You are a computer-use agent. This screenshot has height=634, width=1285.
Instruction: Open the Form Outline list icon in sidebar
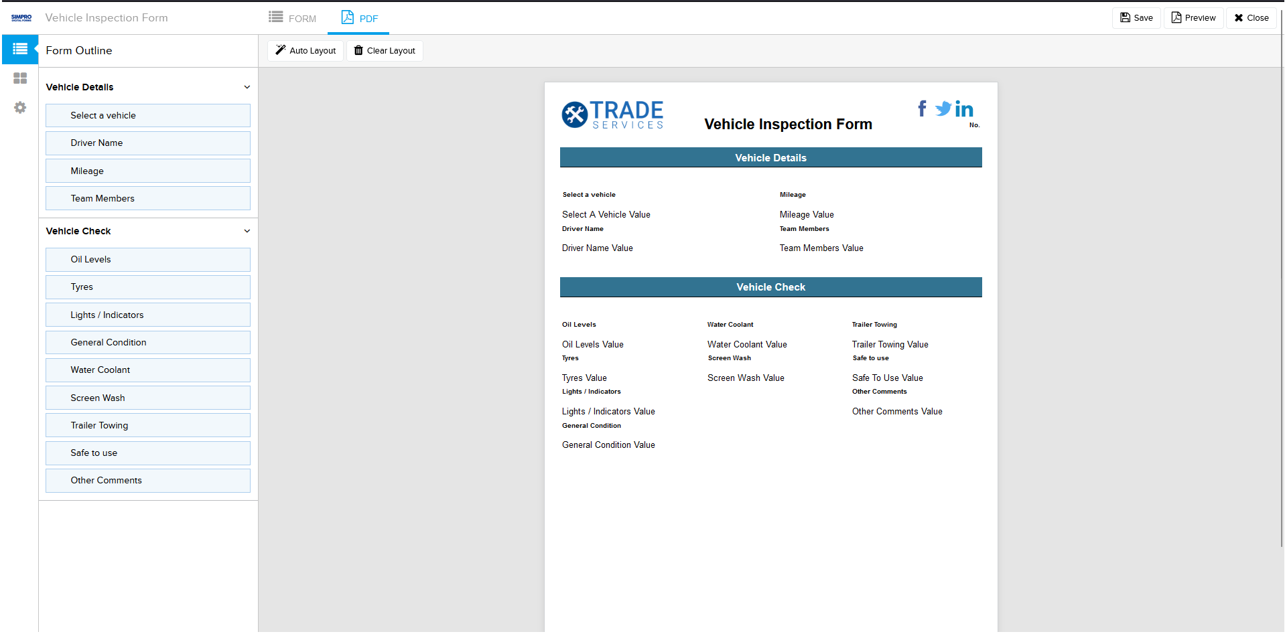20,50
